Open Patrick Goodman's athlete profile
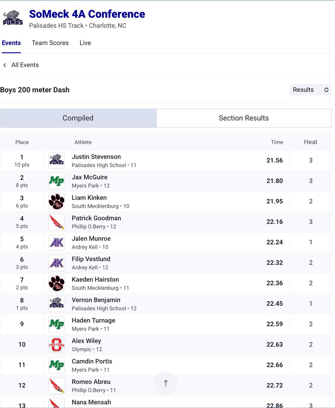This screenshot has height=408, width=335. pyautogui.click(x=96, y=218)
